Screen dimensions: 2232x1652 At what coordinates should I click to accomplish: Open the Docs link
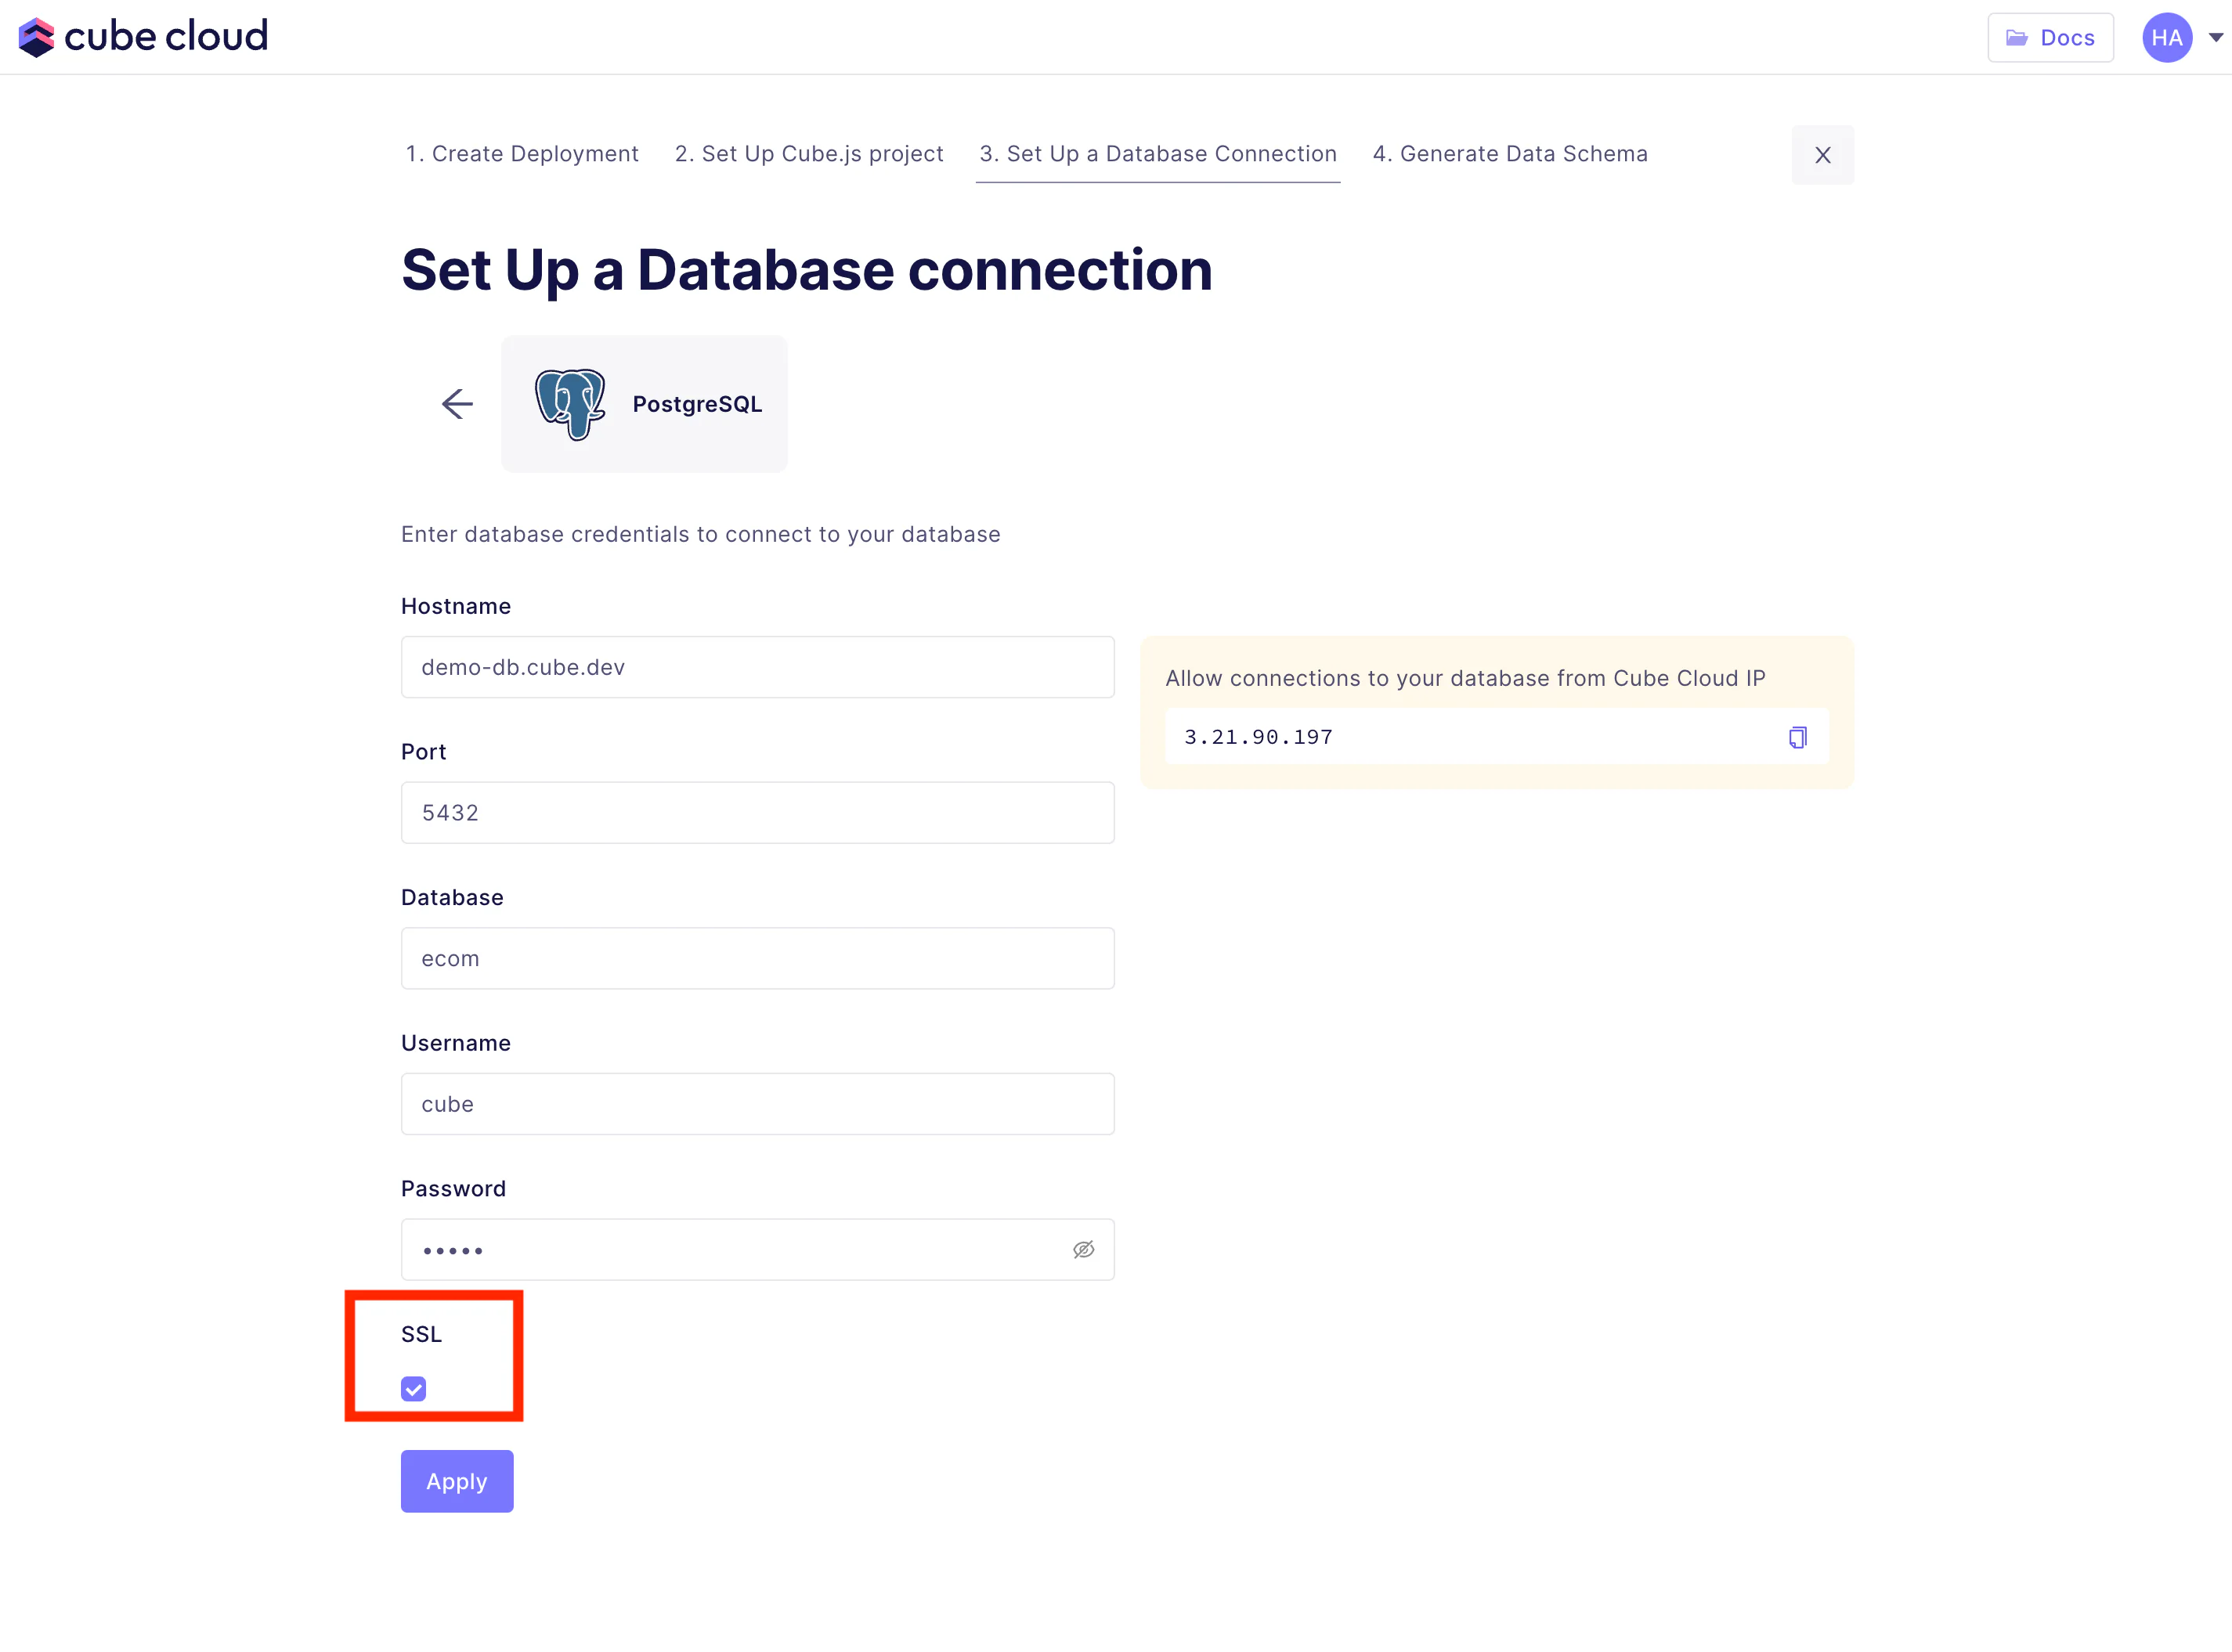(2050, 38)
